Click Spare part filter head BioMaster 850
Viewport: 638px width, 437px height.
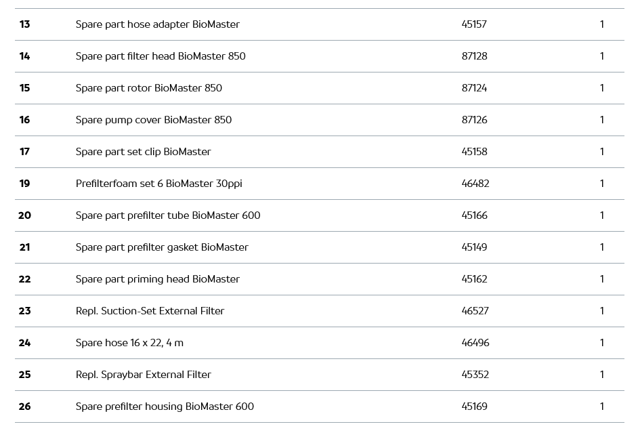[161, 56]
